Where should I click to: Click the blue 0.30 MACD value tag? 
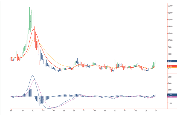[x=171, y=94]
